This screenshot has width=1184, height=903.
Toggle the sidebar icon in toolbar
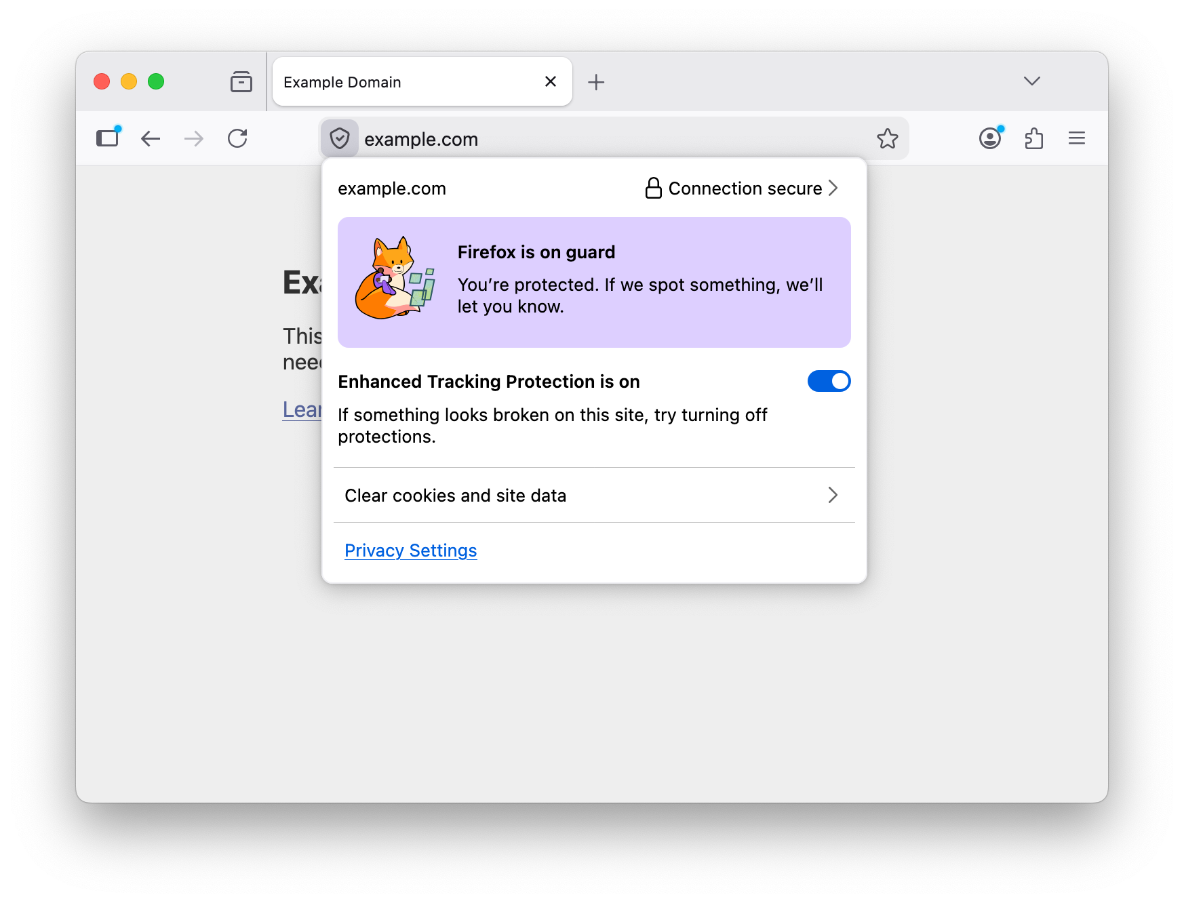coord(107,138)
